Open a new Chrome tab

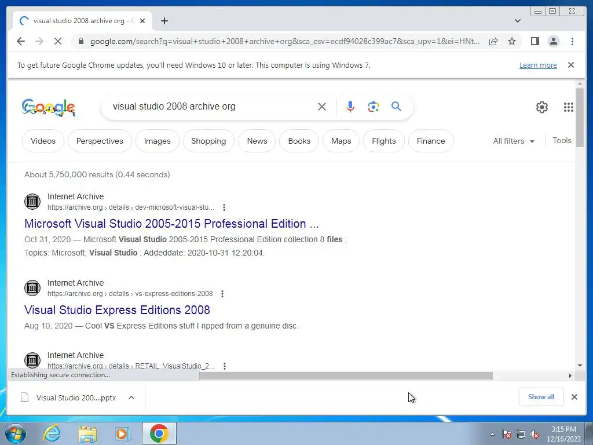tap(164, 21)
